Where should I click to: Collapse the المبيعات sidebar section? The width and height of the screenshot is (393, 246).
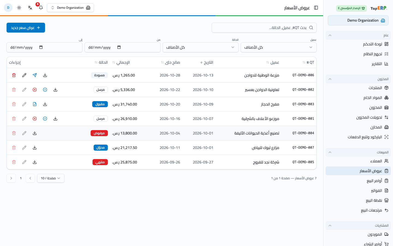tap(358, 152)
